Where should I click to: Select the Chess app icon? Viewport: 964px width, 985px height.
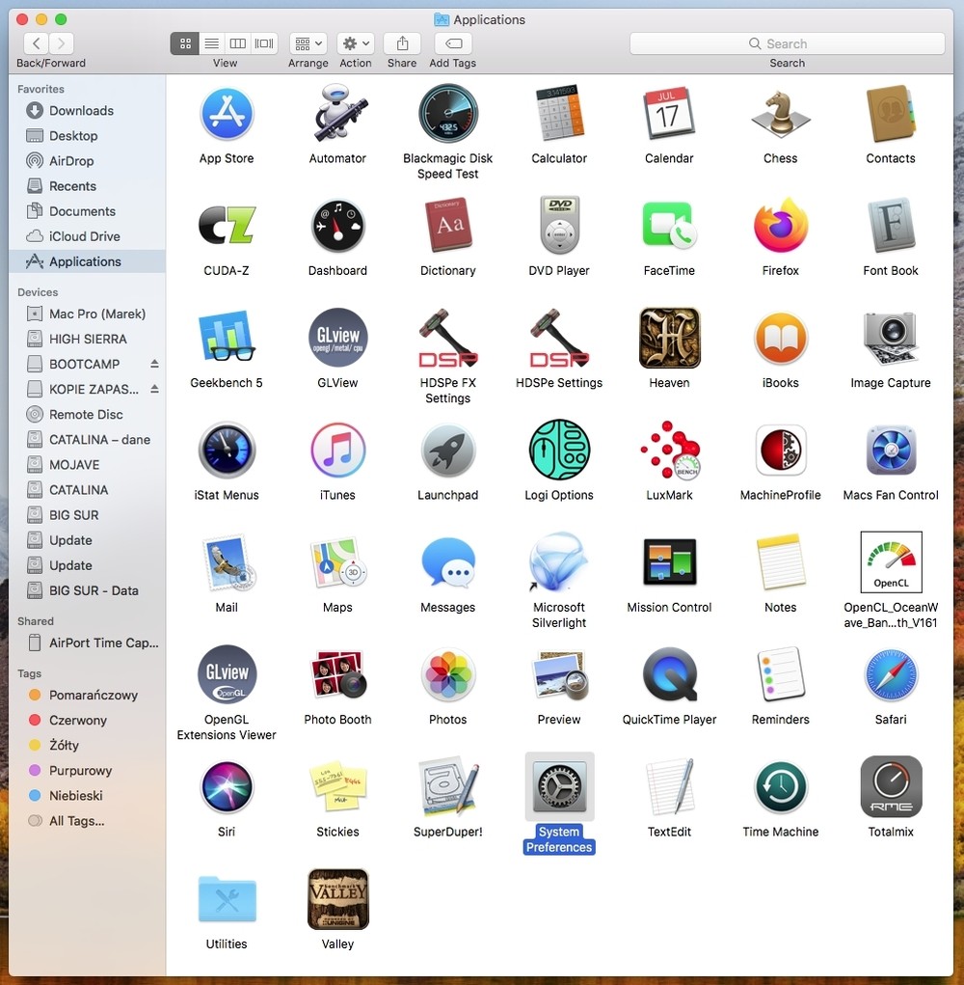(781, 114)
